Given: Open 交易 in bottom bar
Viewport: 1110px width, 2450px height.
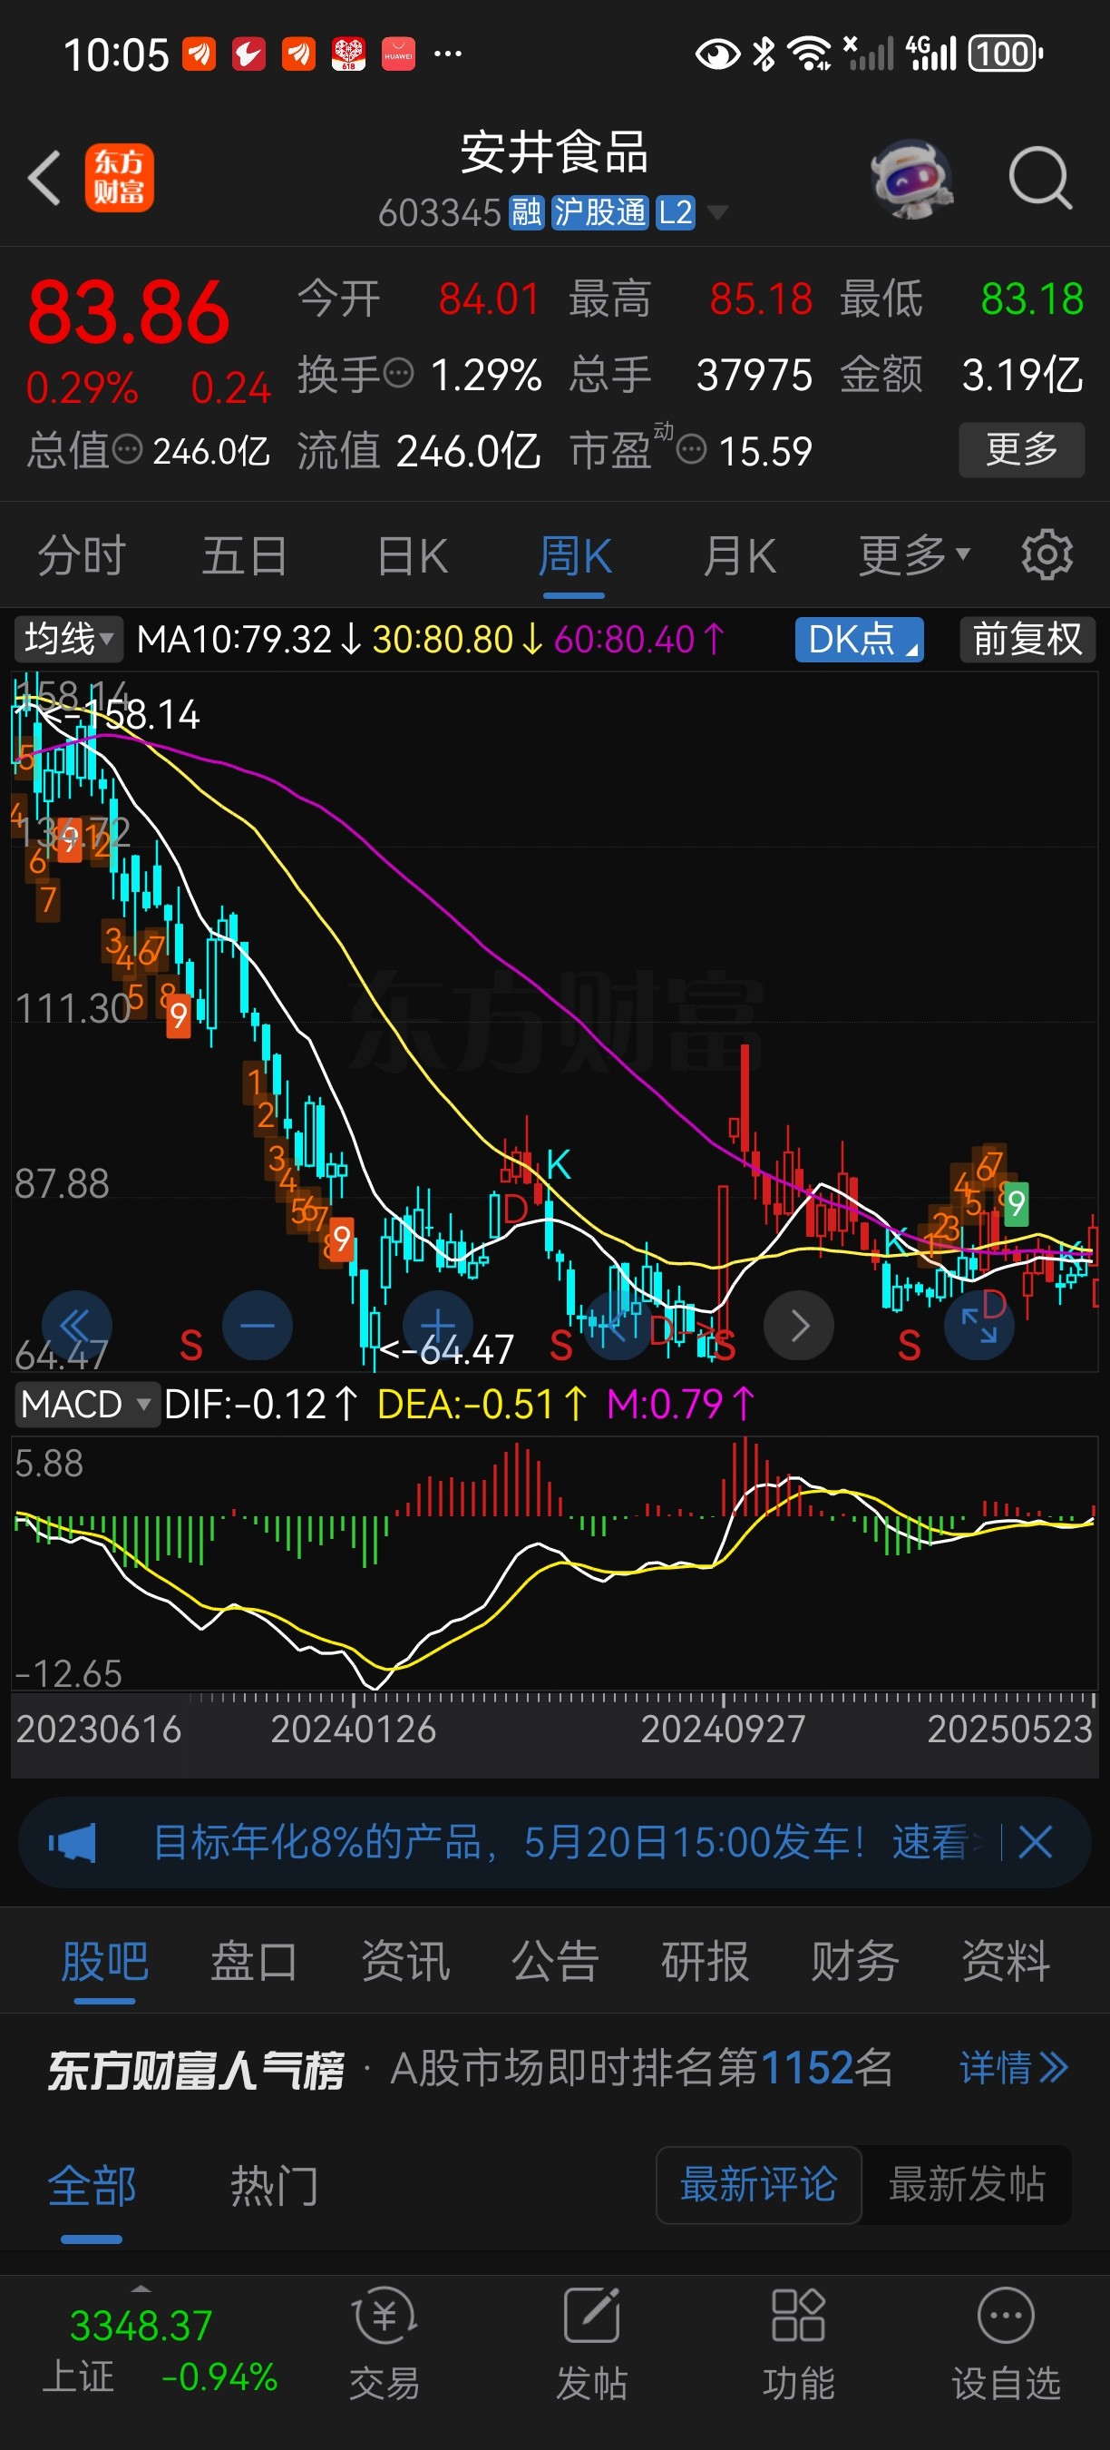Looking at the screenshot, I should (385, 2345).
